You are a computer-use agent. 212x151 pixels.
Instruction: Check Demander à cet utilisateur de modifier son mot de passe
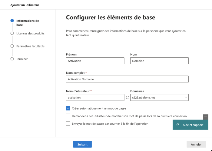point(68,116)
